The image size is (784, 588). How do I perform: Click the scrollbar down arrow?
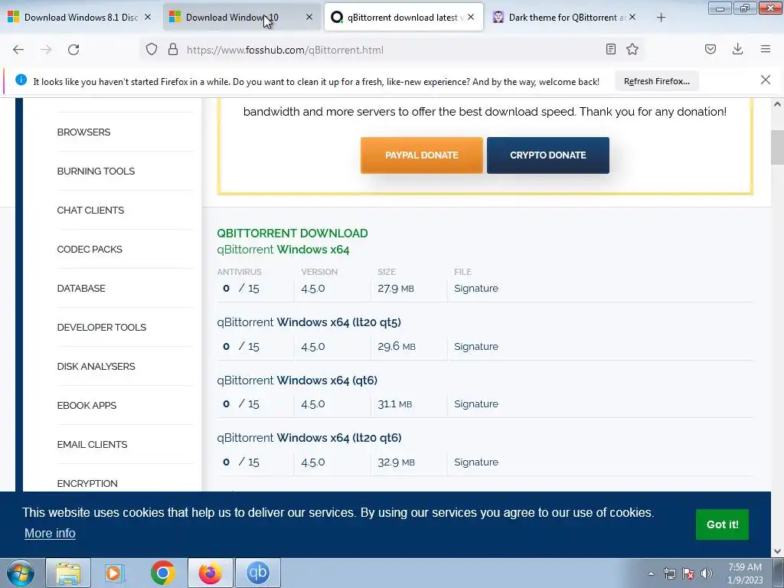pos(777,551)
